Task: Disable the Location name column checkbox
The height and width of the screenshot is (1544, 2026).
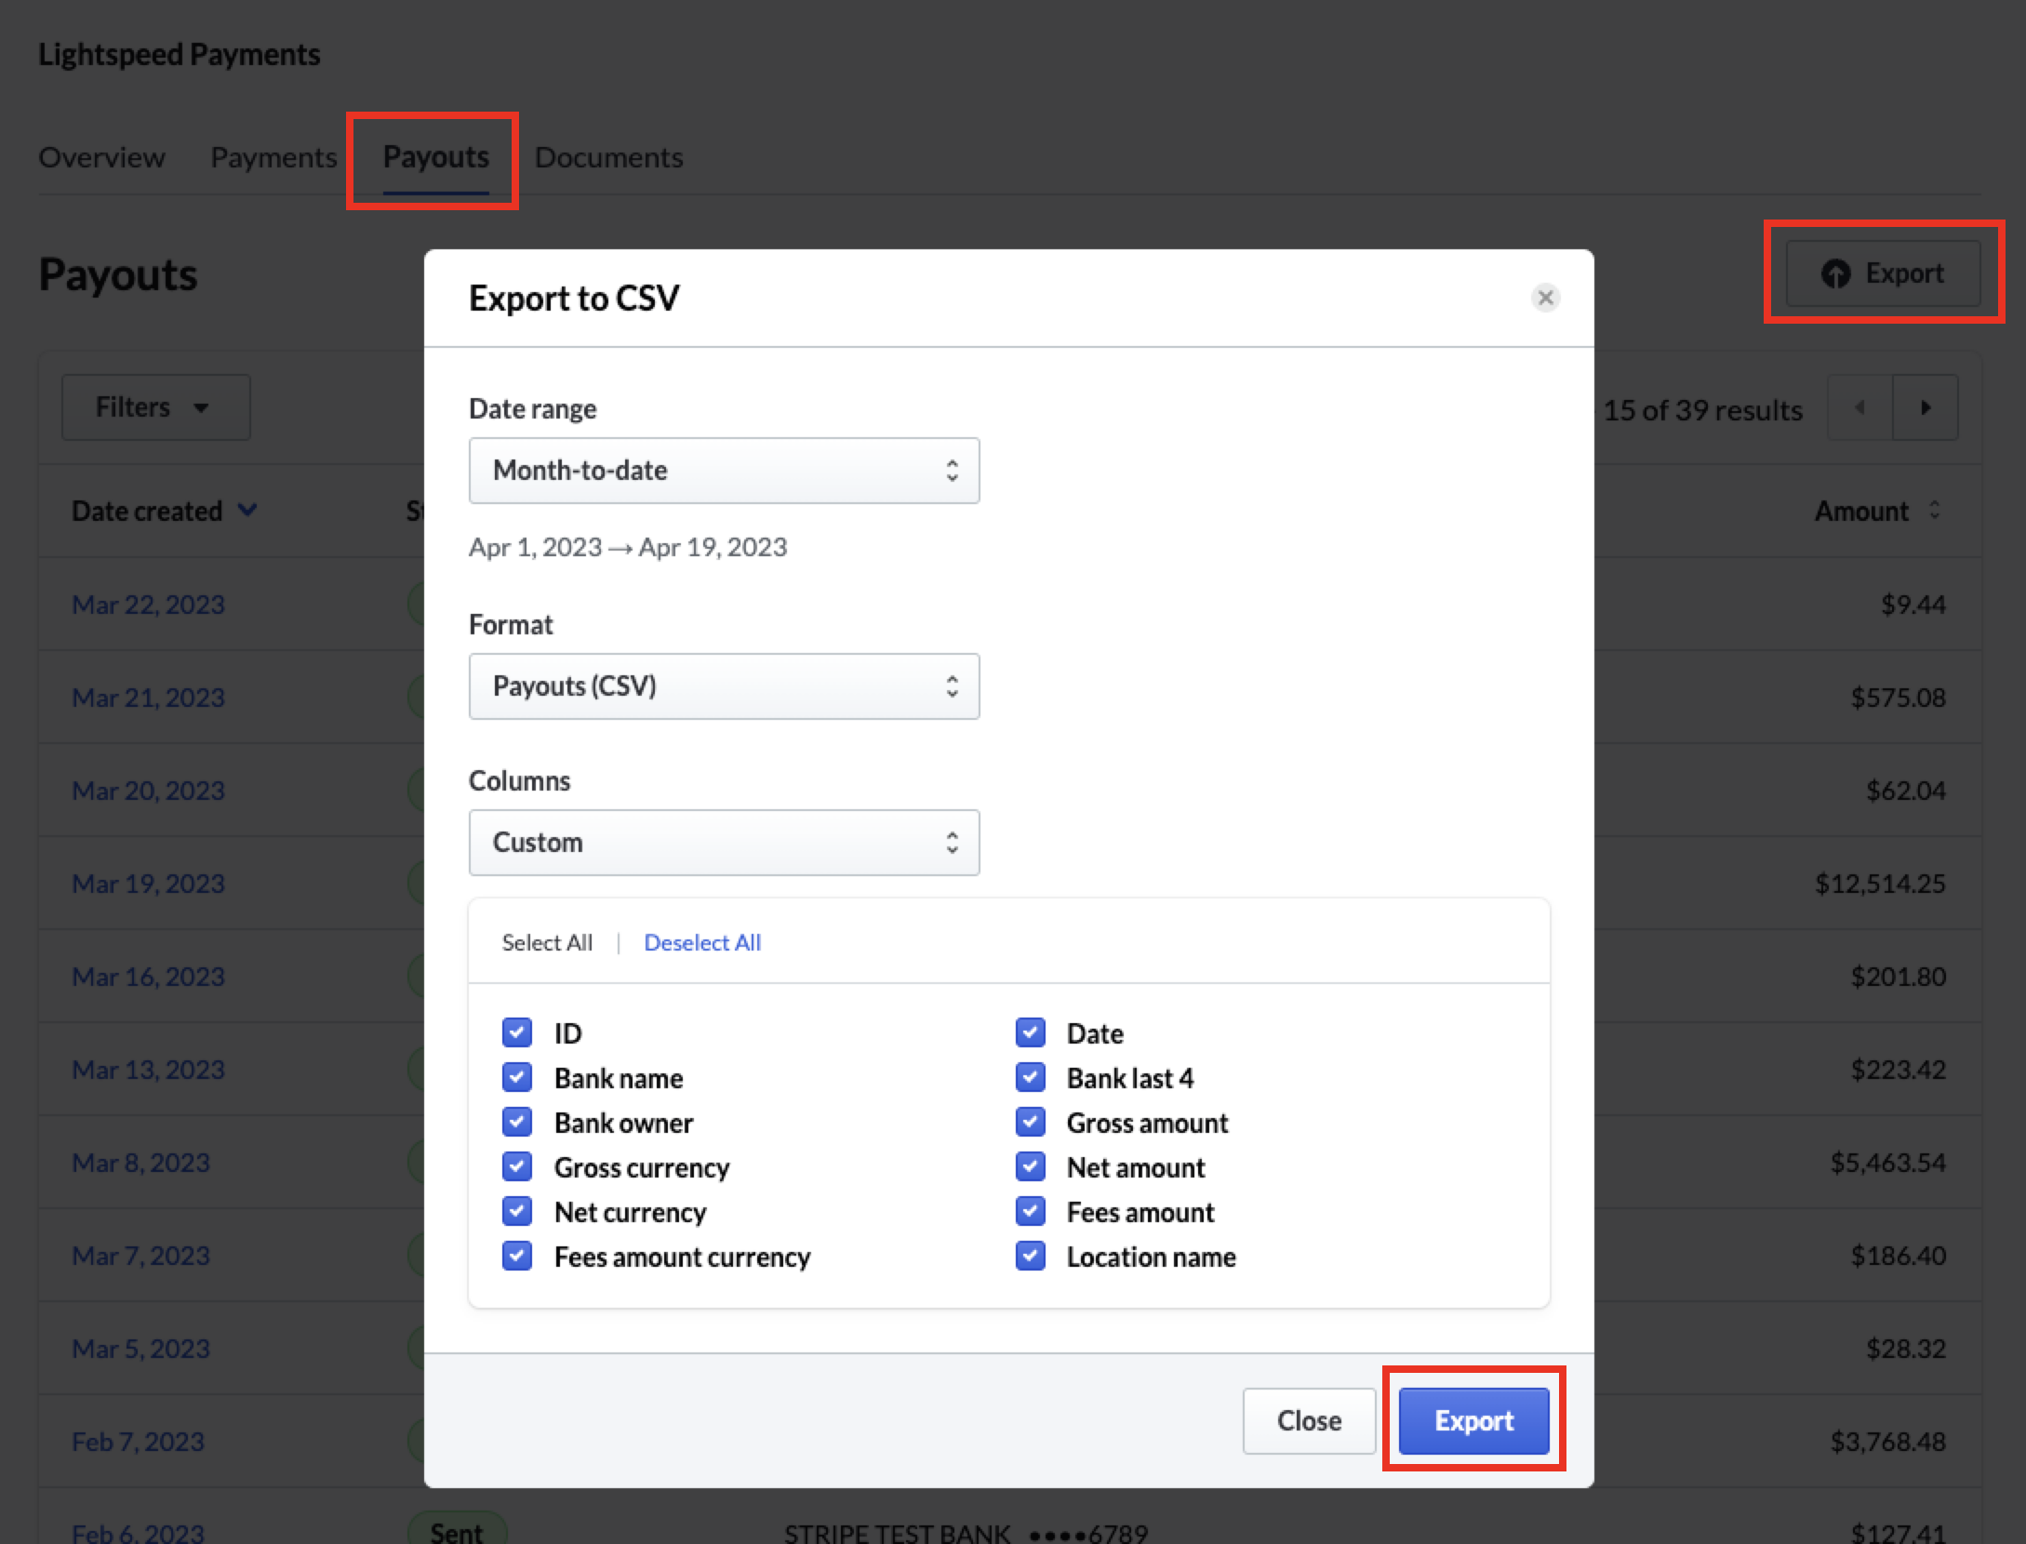Action: [1030, 1256]
